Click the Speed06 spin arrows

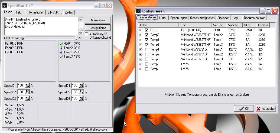pyautogui.click(x=82, y=98)
